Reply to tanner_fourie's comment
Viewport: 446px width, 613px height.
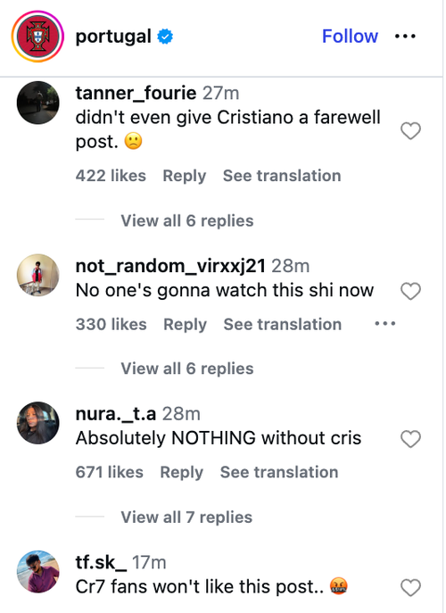(x=184, y=176)
